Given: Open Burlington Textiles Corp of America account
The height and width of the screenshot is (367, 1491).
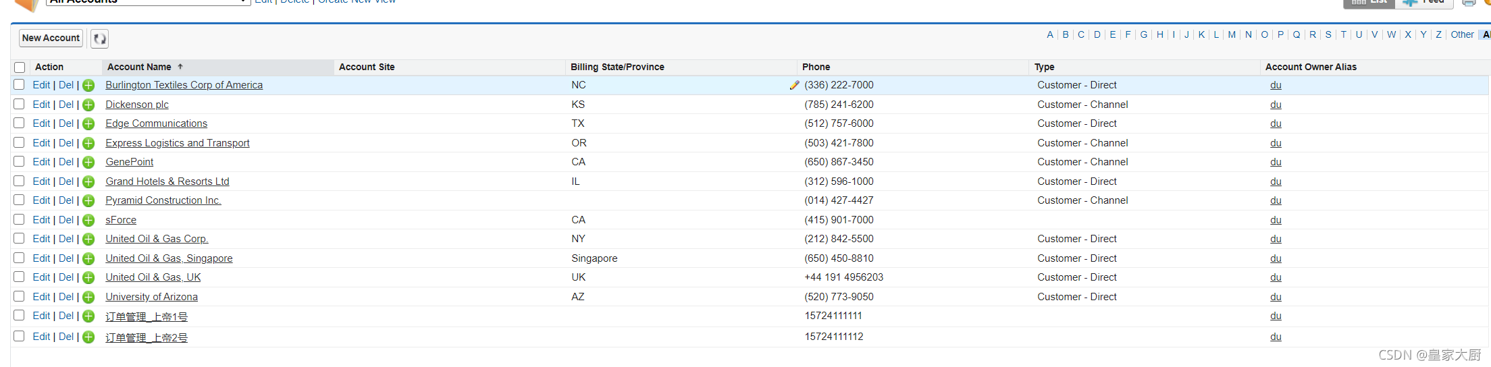Looking at the screenshot, I should coord(184,85).
